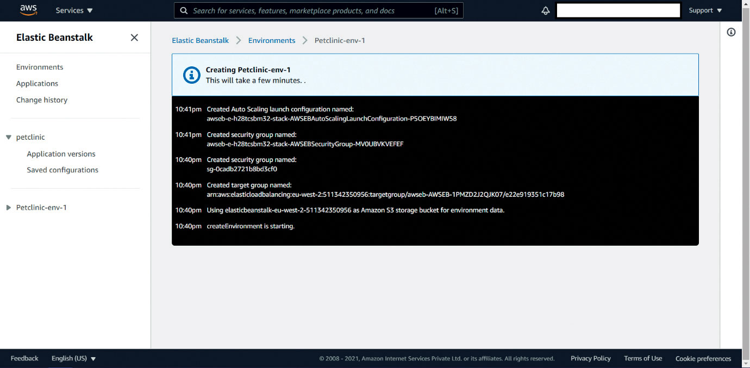Close the Elastic Beanstalk sidebar panel
Screen dimensions: 750x368
coord(134,38)
